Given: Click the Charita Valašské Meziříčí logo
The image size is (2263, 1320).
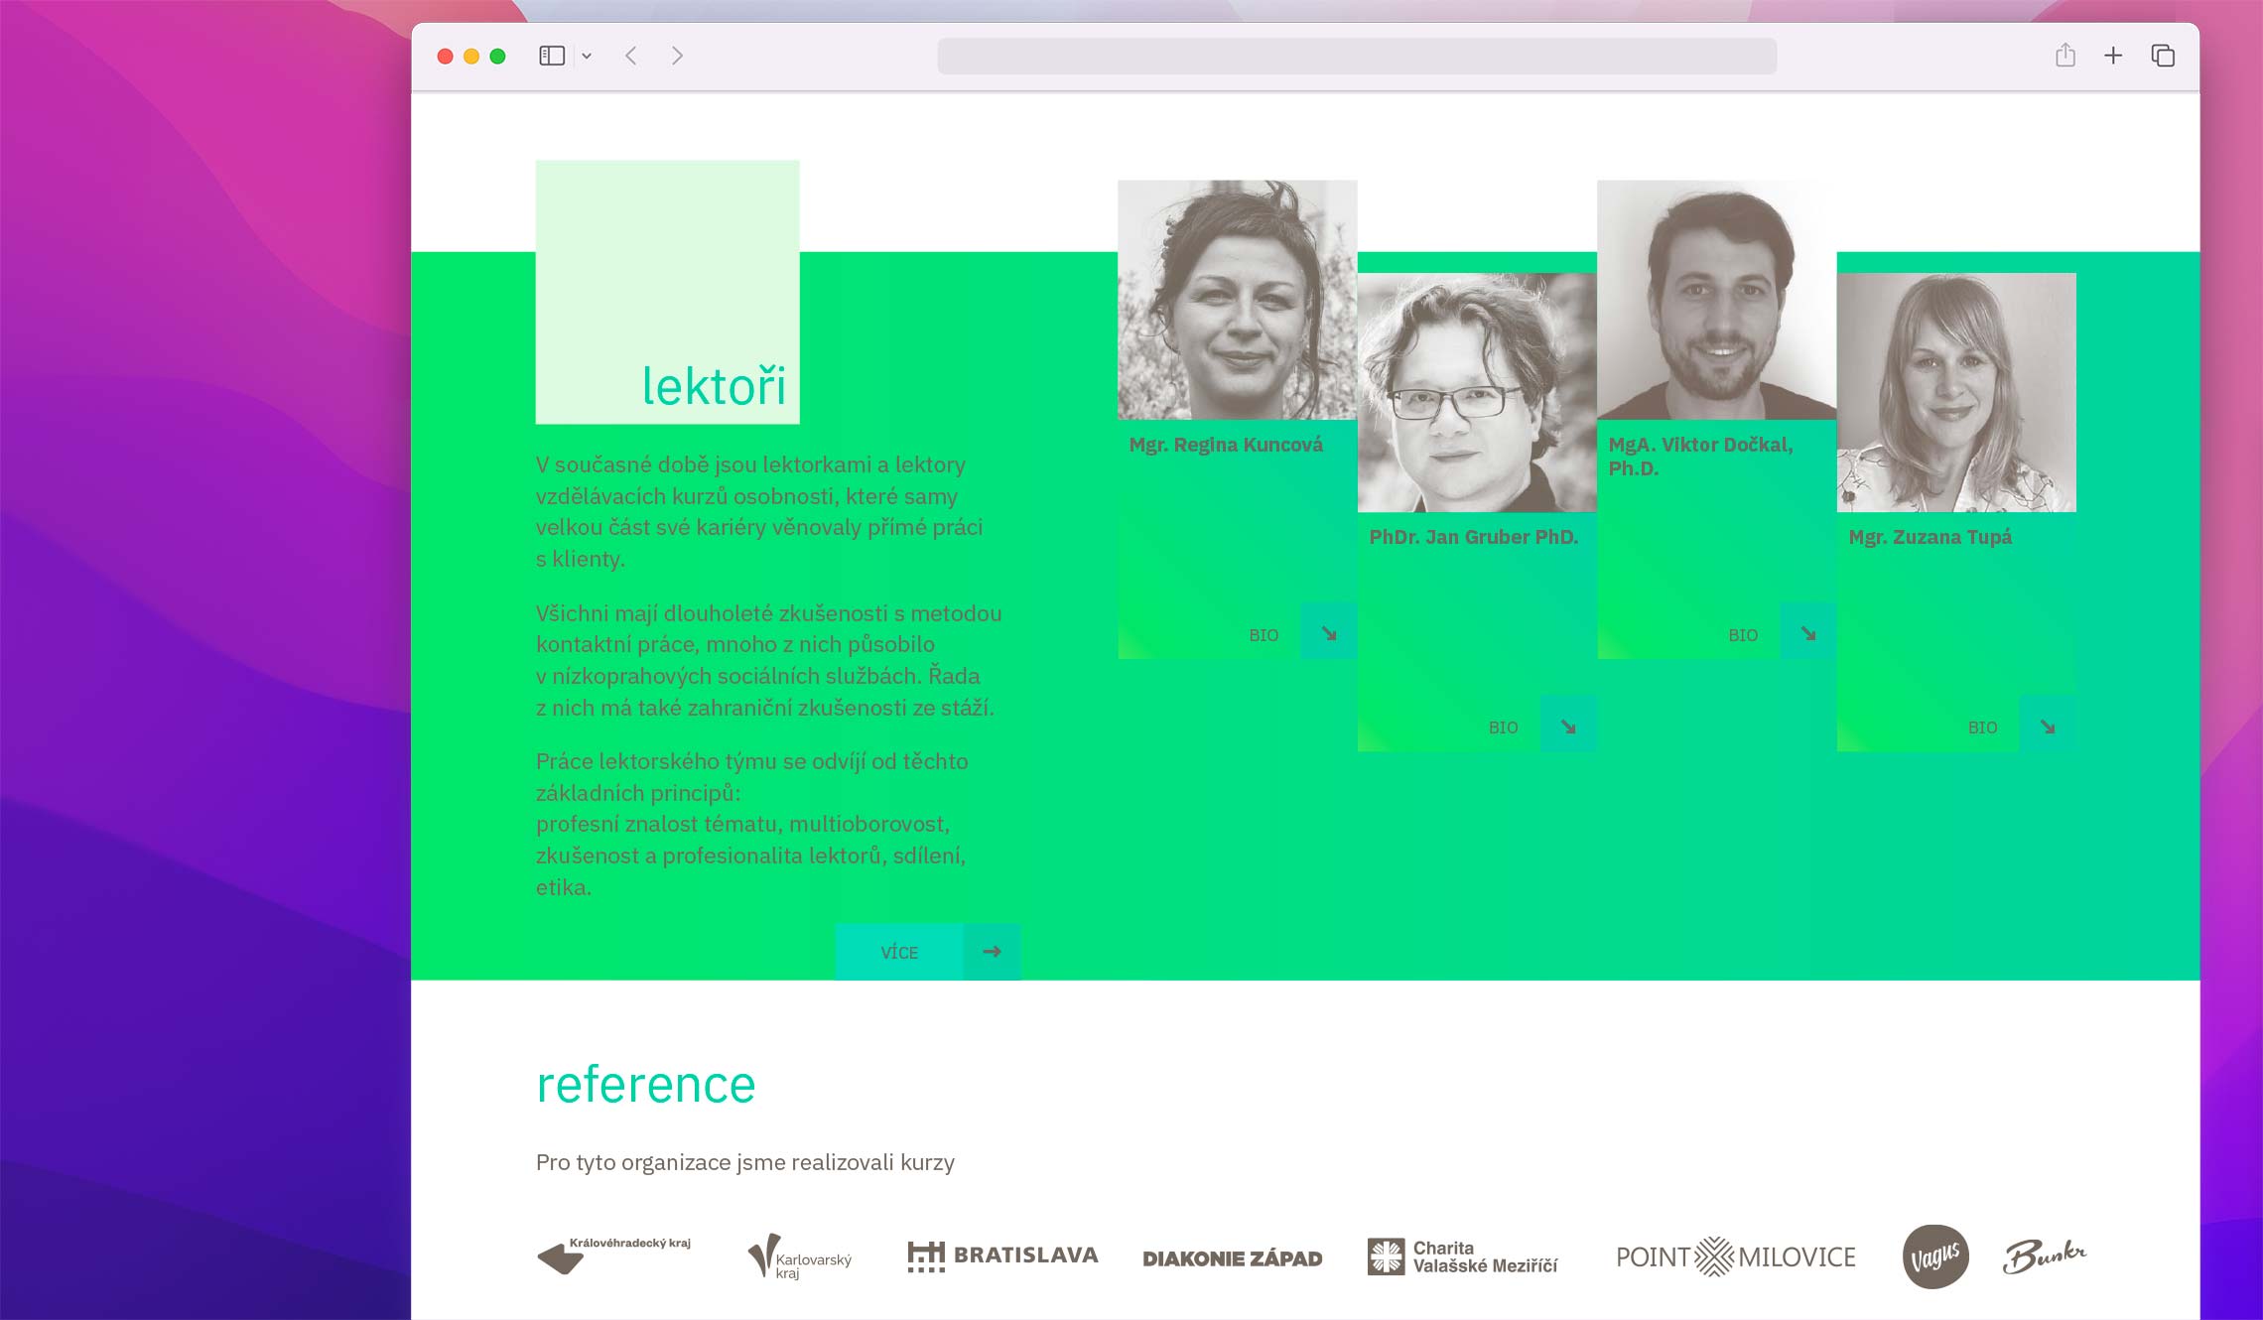Looking at the screenshot, I should 1462,1256.
